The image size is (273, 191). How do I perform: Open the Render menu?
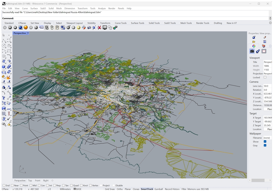(112, 8)
